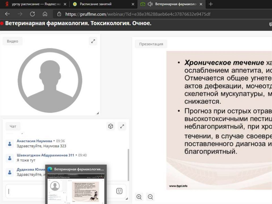
Task: Click the chat message input field
Action: coord(27,191)
